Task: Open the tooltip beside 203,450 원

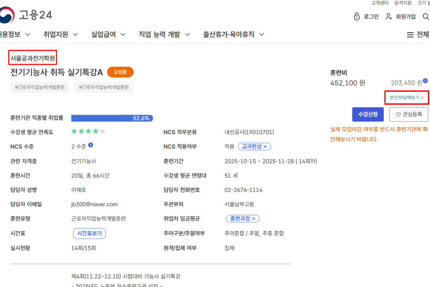Action: pos(425,82)
